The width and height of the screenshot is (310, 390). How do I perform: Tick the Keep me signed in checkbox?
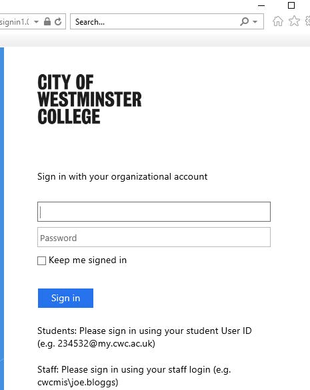pyautogui.click(x=41, y=260)
